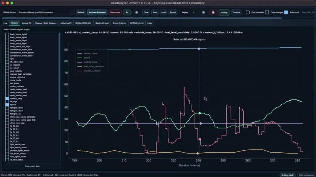Screen dimensions: 316x177
Task: Click the 'dash_modes_raw0' signal label
Action: coord(19,89)
